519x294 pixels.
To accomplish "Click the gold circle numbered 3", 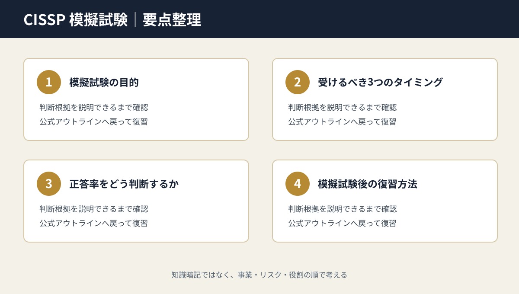I will pyautogui.click(x=49, y=184).
